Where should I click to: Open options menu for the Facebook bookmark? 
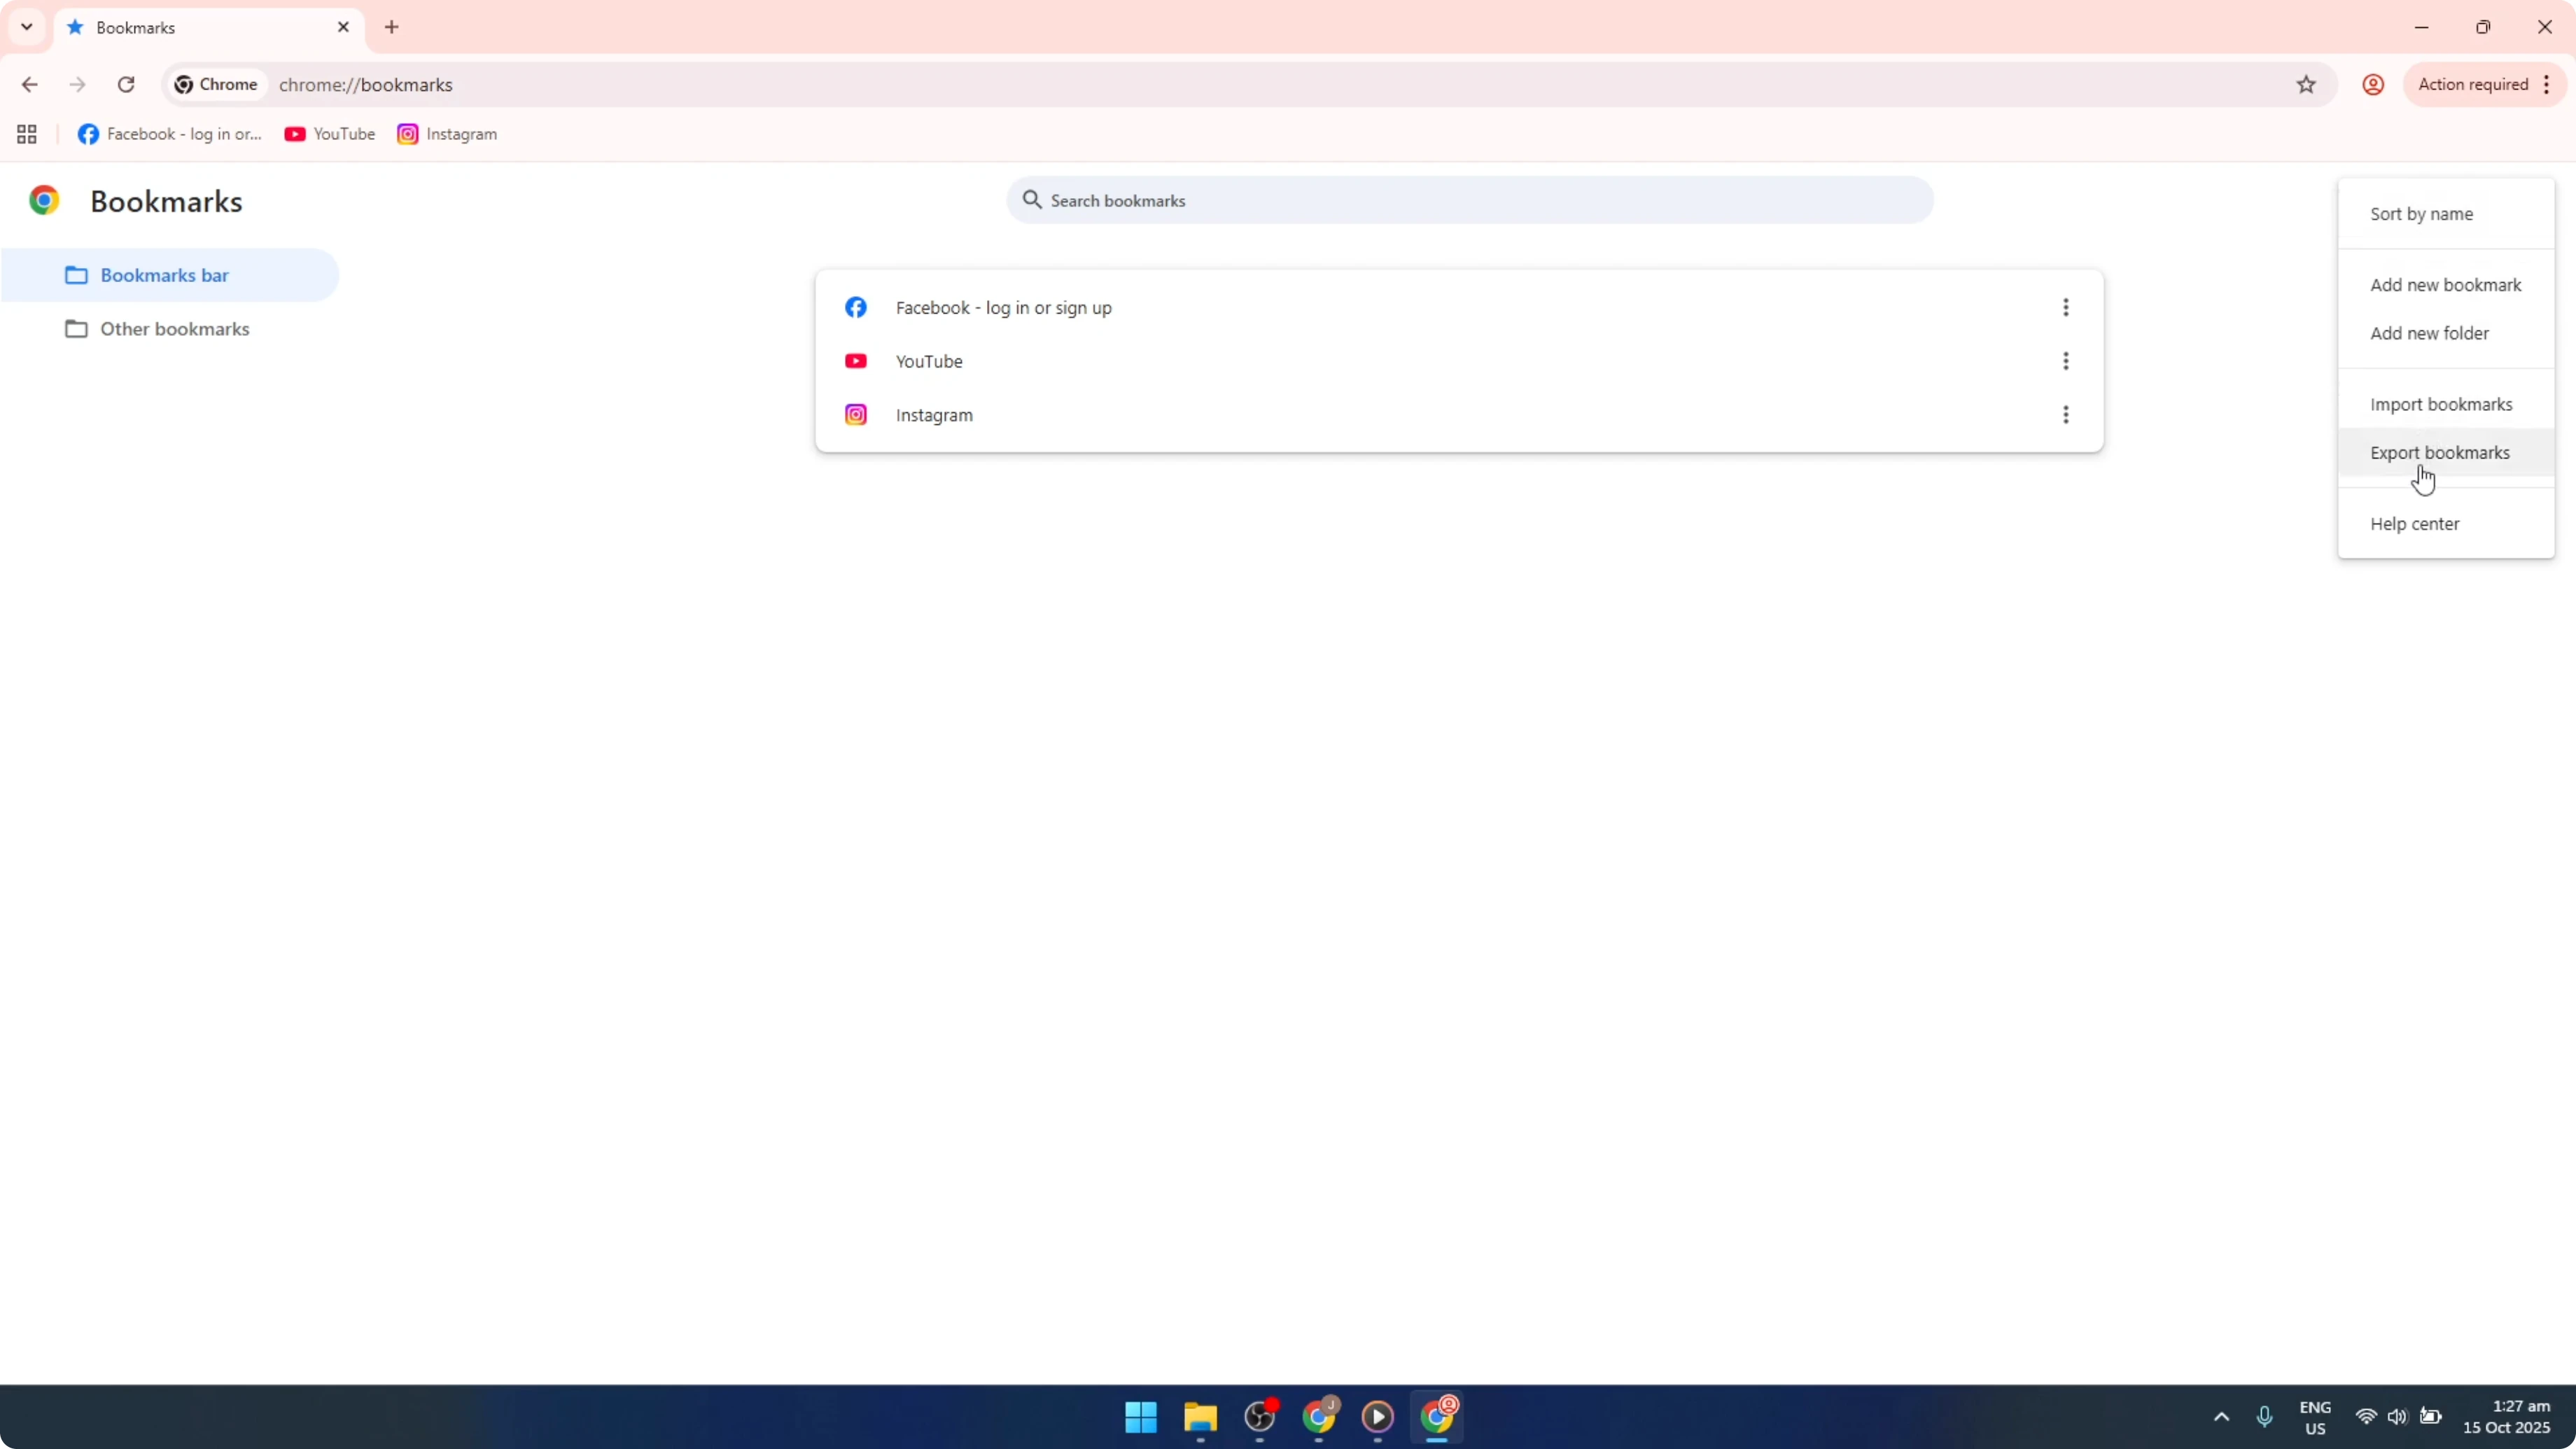point(2066,307)
